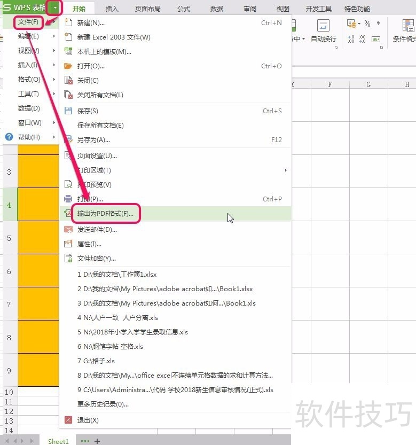Click the properties icon beside 属性(I)
The image size is (416, 445).
(x=68, y=244)
